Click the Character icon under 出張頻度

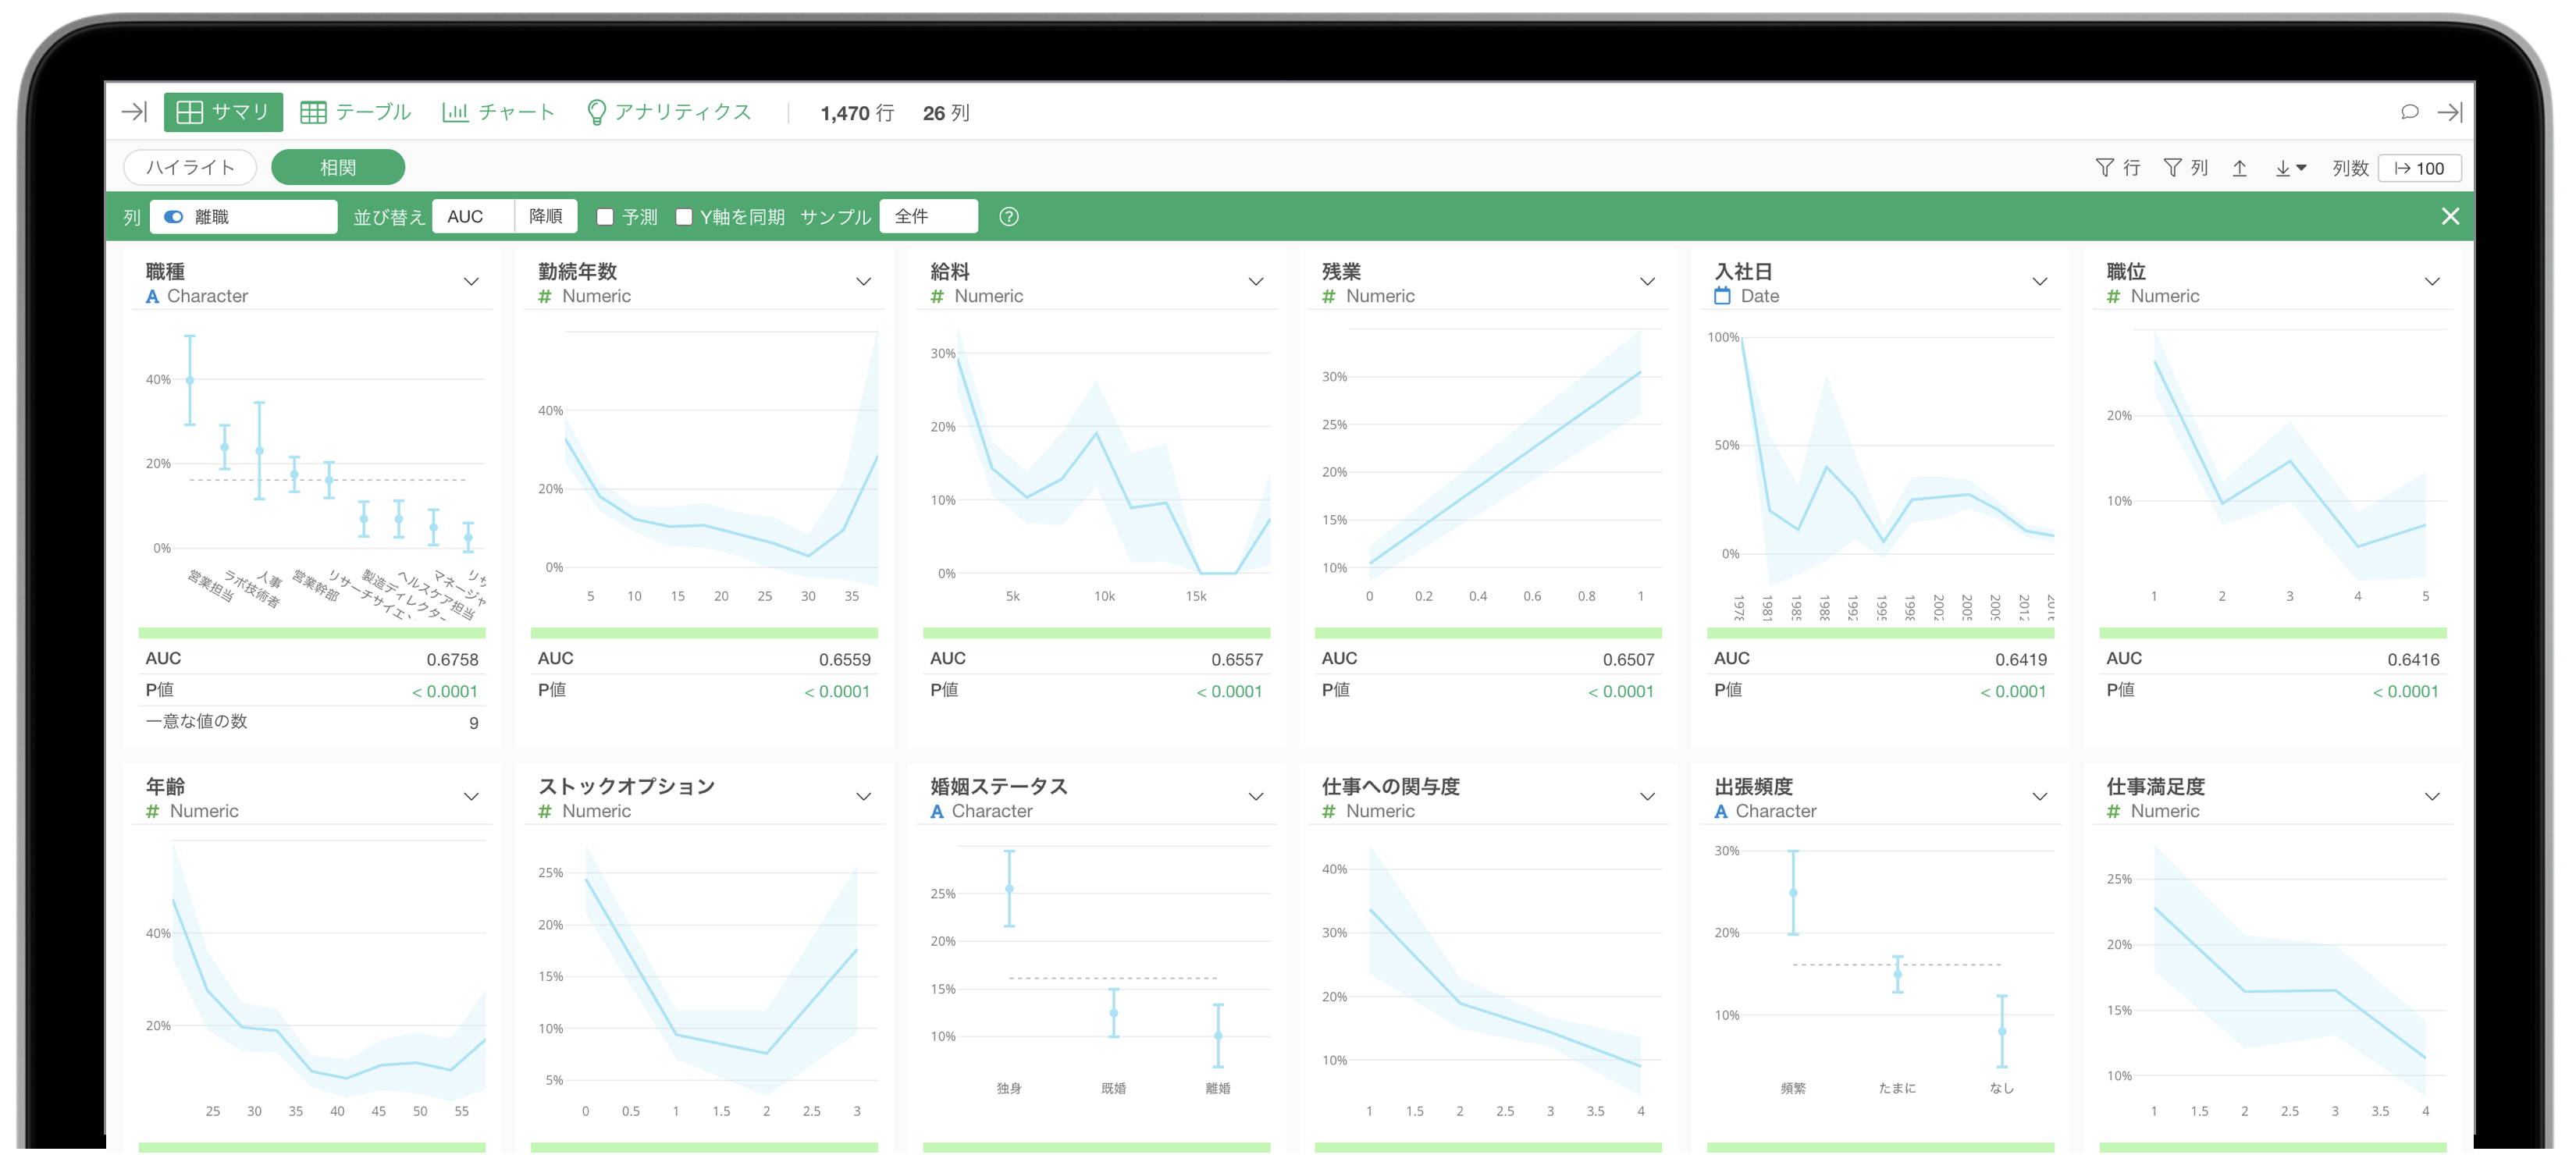tap(1721, 812)
